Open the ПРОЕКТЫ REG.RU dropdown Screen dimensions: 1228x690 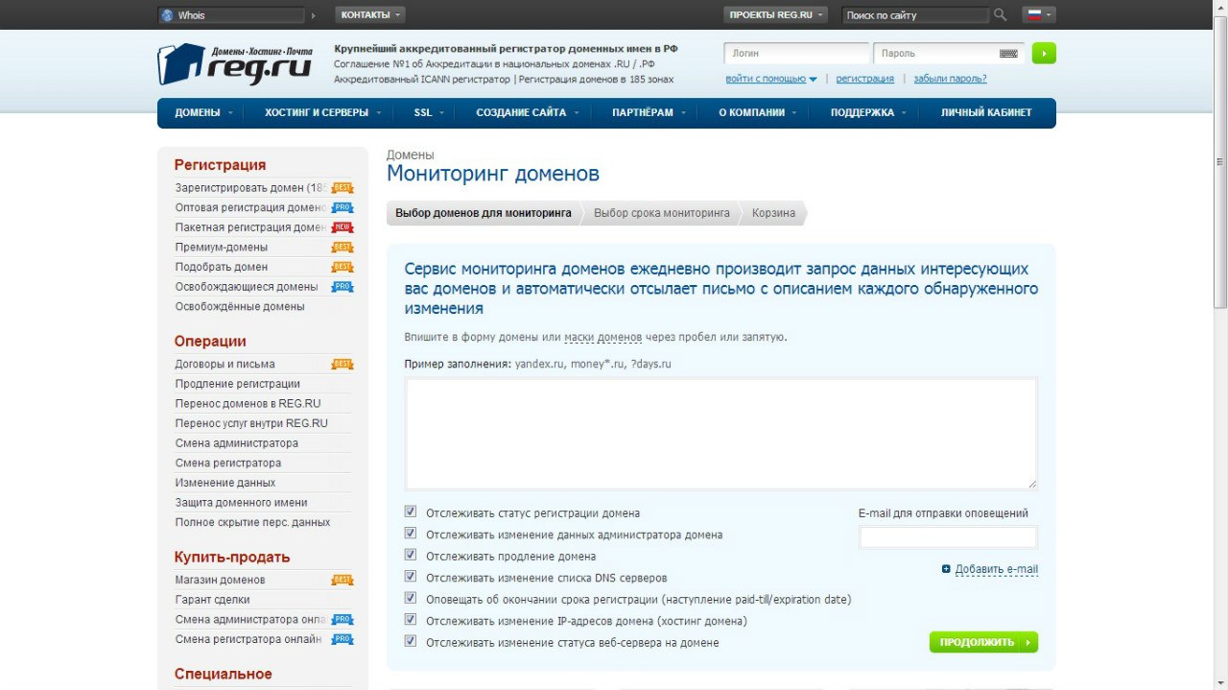775,14
